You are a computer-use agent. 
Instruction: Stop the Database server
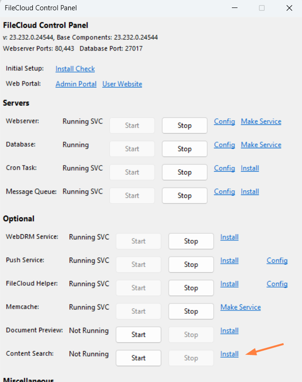184,149
